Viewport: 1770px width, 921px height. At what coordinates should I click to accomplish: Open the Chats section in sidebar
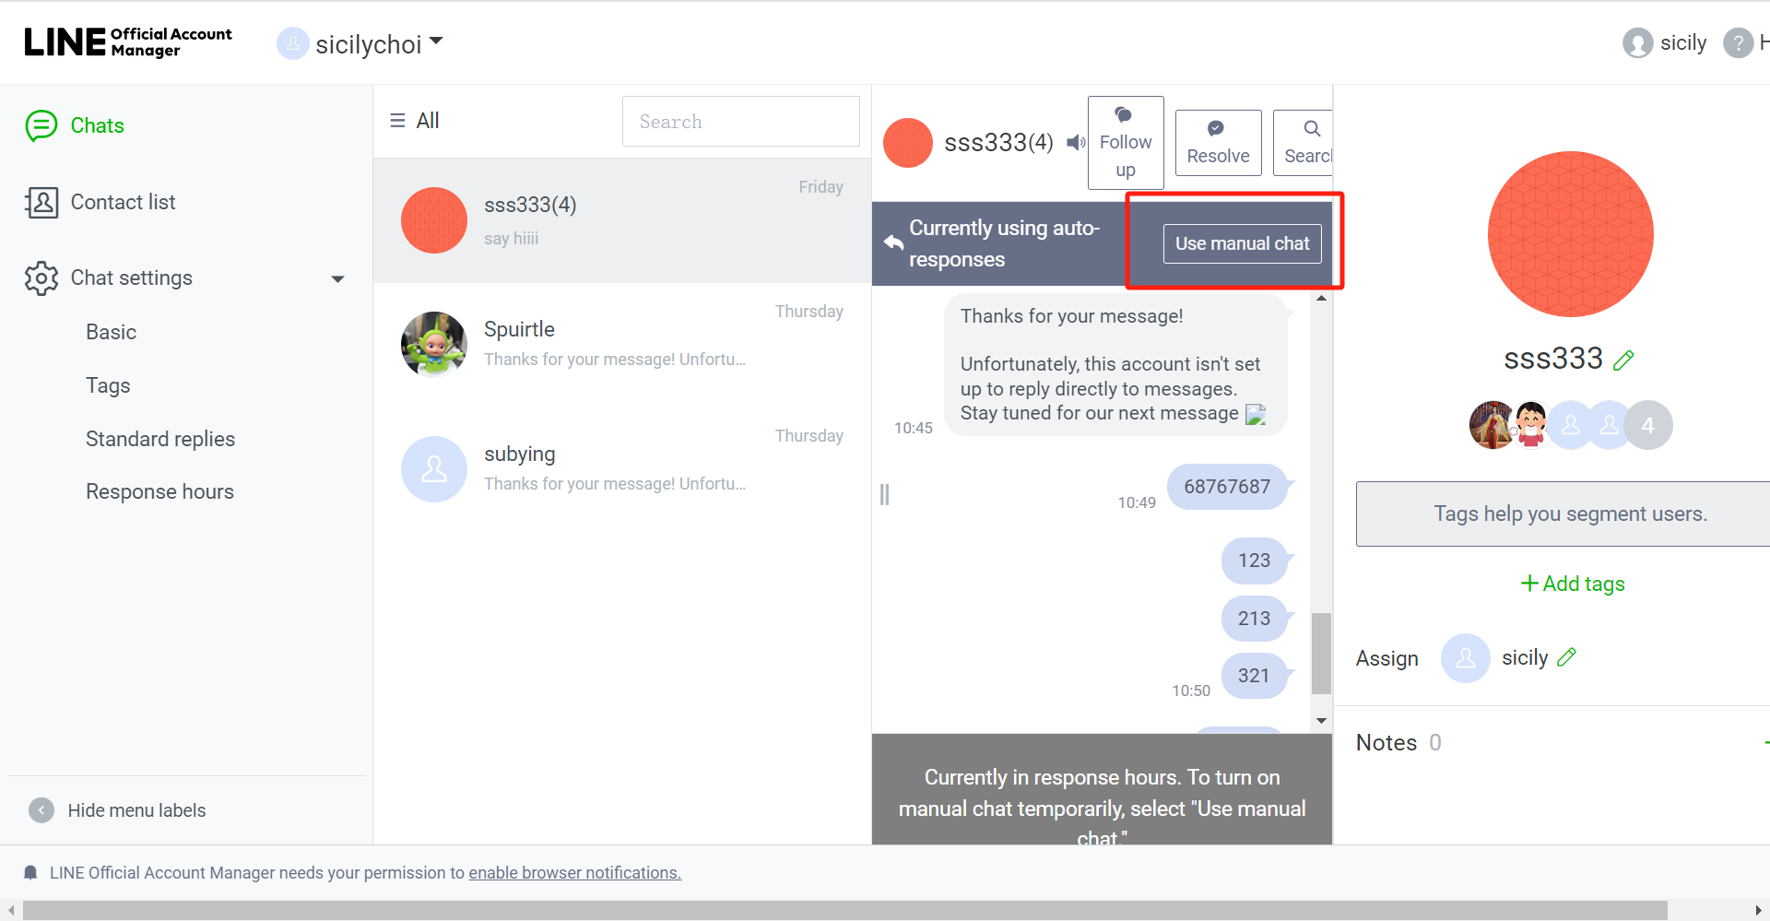tap(97, 125)
